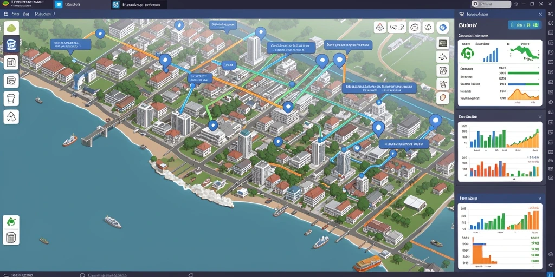Click the green donut chart in the top panel

pos(468,54)
